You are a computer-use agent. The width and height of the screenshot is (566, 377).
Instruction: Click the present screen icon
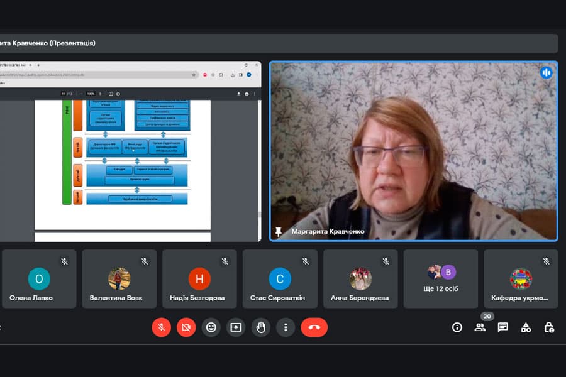236,327
